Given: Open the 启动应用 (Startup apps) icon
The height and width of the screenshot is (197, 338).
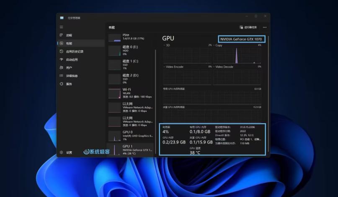Looking at the screenshot, I should pos(62,60).
